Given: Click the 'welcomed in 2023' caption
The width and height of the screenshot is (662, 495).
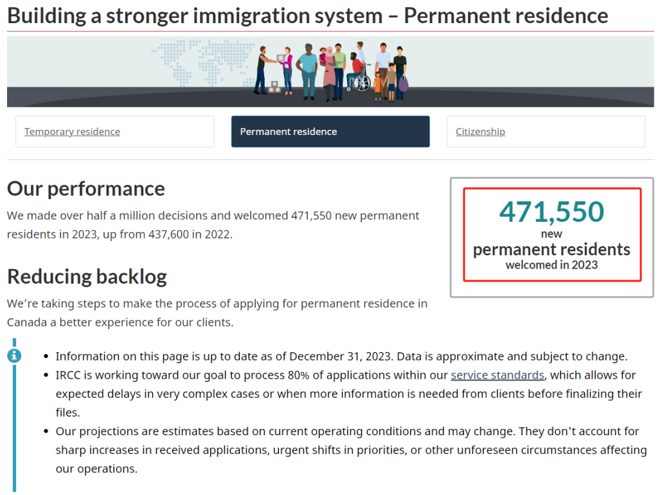Looking at the screenshot, I should (551, 265).
